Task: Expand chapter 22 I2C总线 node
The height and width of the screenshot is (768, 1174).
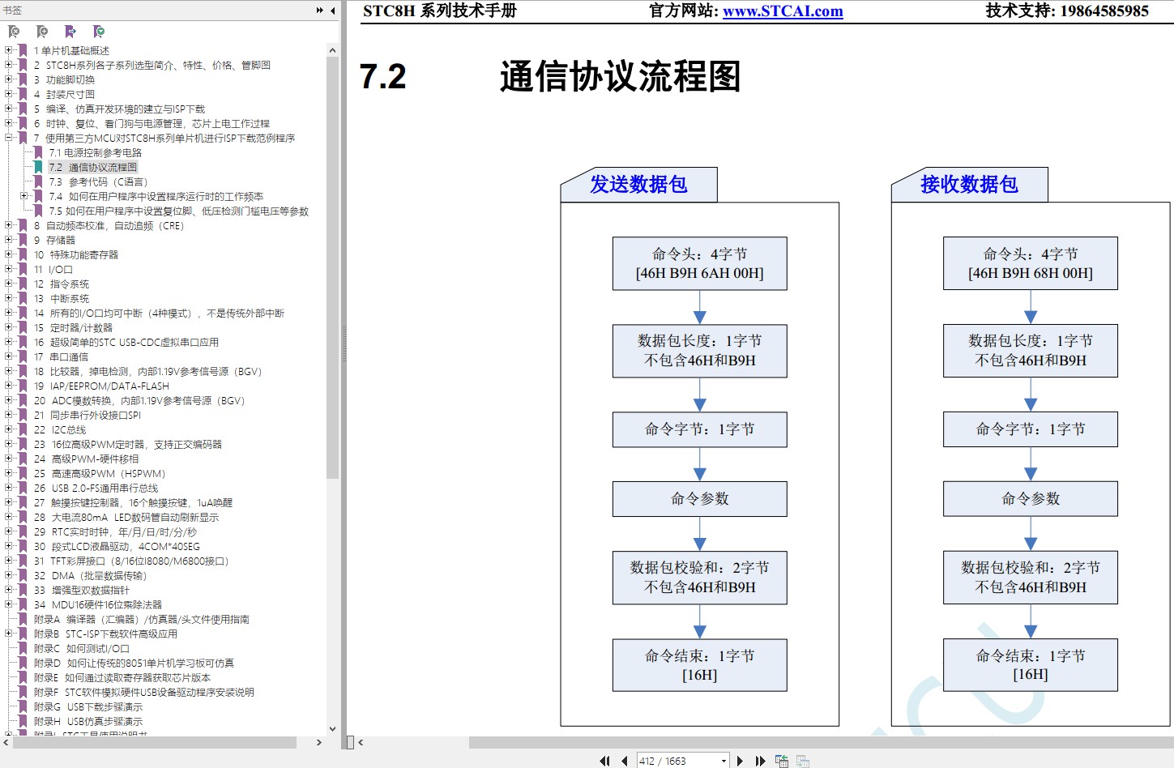Action: (x=9, y=429)
